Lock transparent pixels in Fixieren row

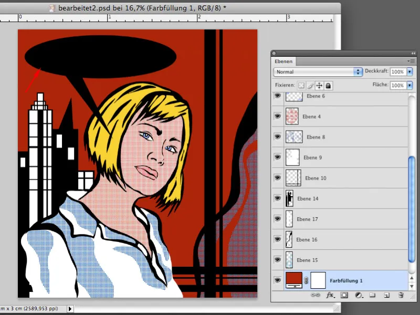(x=301, y=86)
